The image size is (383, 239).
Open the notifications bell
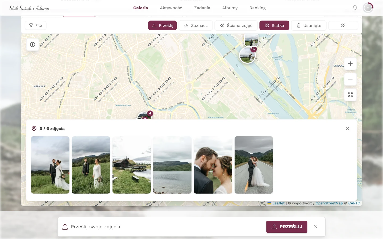pyautogui.click(x=355, y=8)
